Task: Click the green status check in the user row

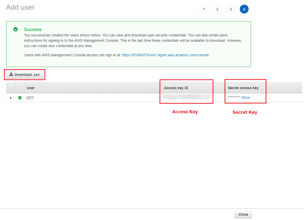Action: click(20, 98)
